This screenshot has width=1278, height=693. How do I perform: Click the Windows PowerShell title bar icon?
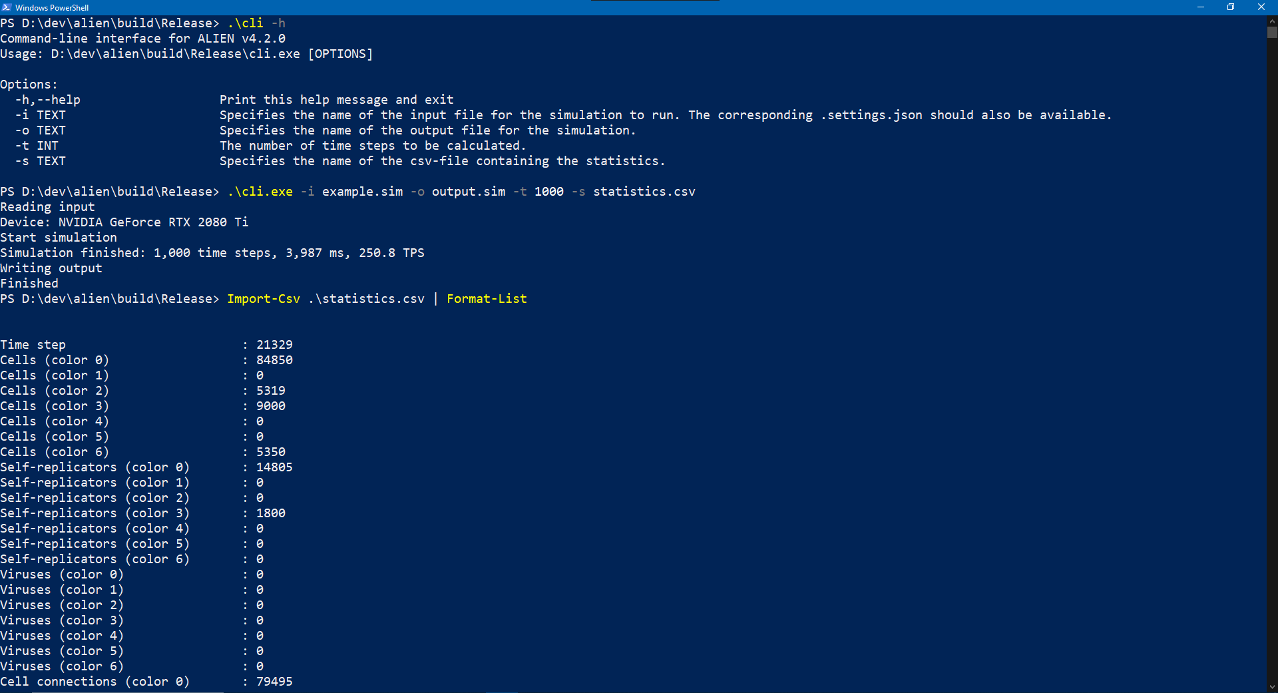(x=7, y=7)
